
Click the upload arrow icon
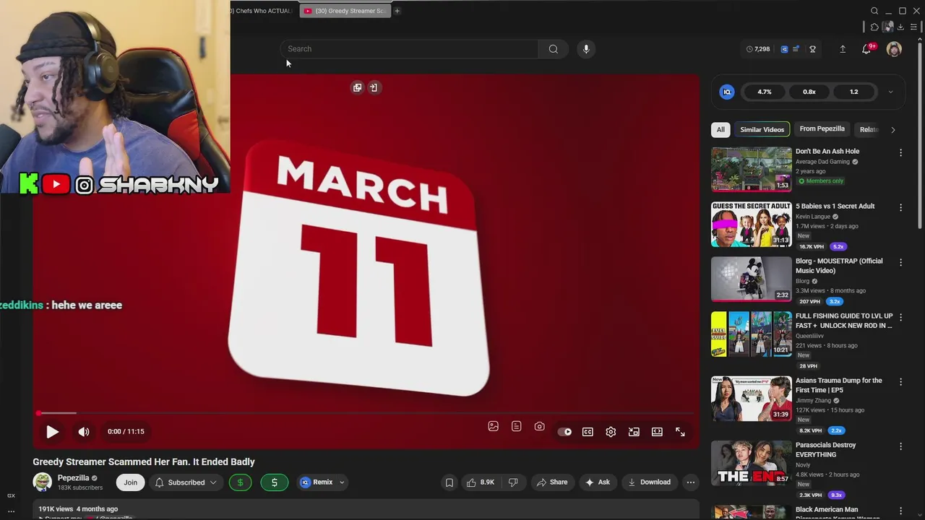[843, 49]
